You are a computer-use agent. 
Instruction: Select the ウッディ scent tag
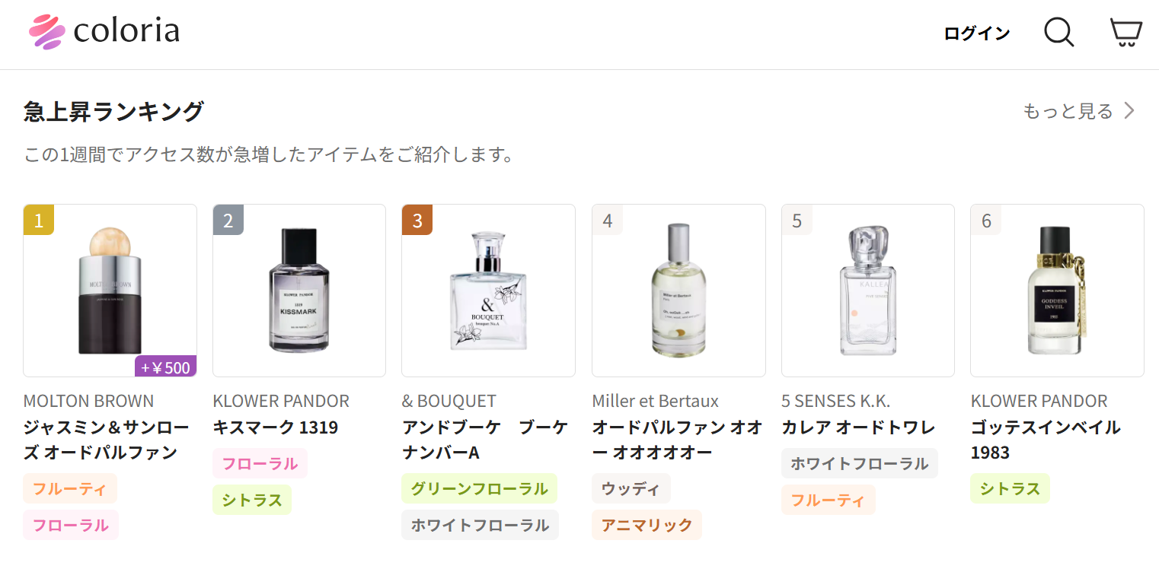(x=631, y=488)
